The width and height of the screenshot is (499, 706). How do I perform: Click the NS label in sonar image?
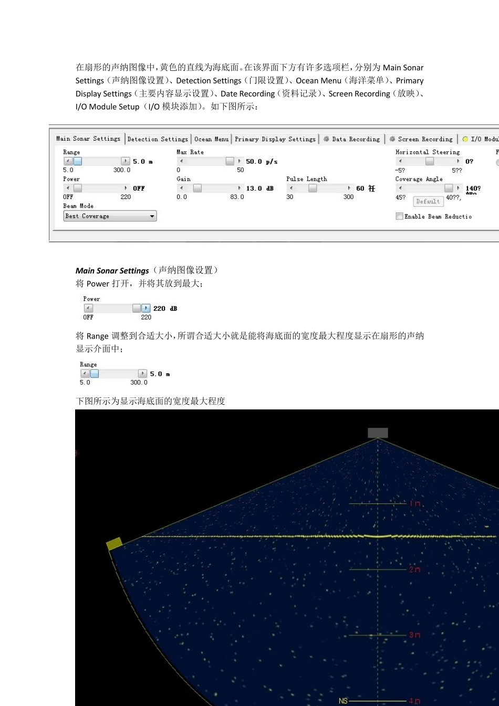pos(343,701)
